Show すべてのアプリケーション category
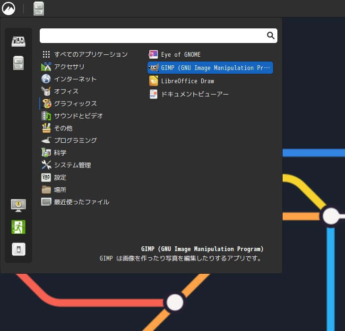Viewport: 345px width, 331px height. click(85, 54)
